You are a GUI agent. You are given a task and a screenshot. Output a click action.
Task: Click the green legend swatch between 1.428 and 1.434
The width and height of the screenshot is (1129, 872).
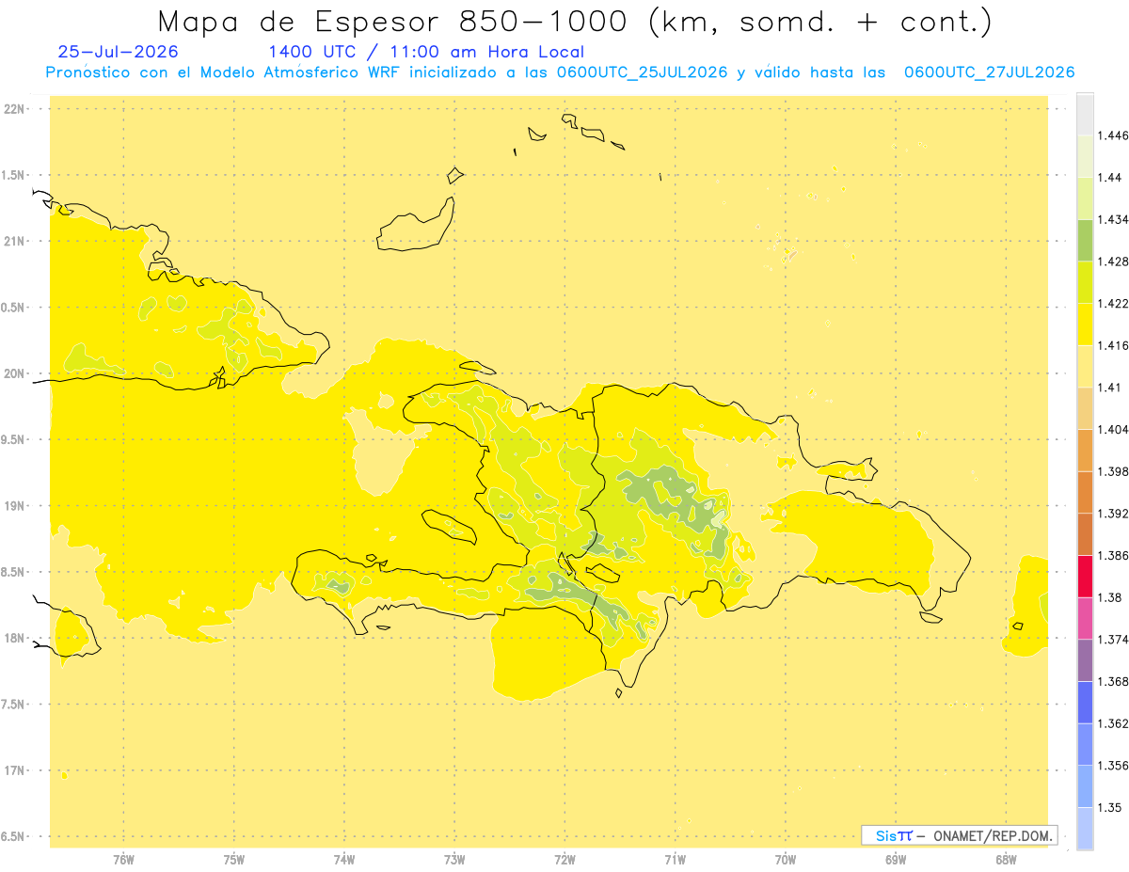pos(1085,240)
